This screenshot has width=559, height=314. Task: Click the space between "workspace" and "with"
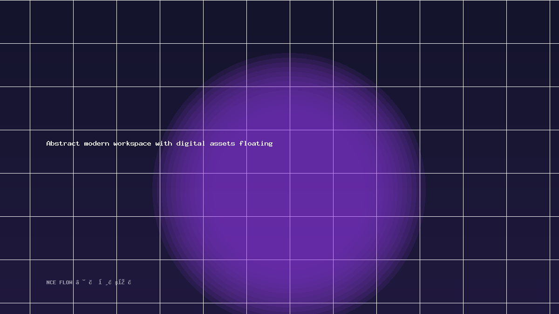tap(154, 143)
